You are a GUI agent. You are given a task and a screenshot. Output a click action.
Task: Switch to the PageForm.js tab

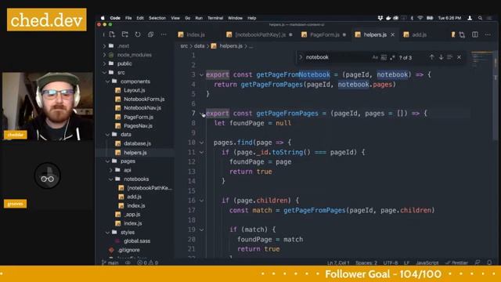pos(324,34)
